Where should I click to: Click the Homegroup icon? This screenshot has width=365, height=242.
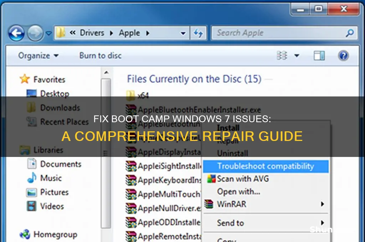pos(25,234)
